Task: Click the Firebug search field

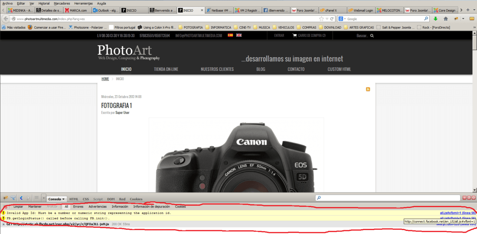Action: click(388, 198)
